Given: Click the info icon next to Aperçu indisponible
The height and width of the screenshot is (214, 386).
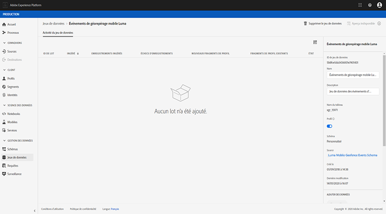Looking at the screenshot, I should click(379, 23).
